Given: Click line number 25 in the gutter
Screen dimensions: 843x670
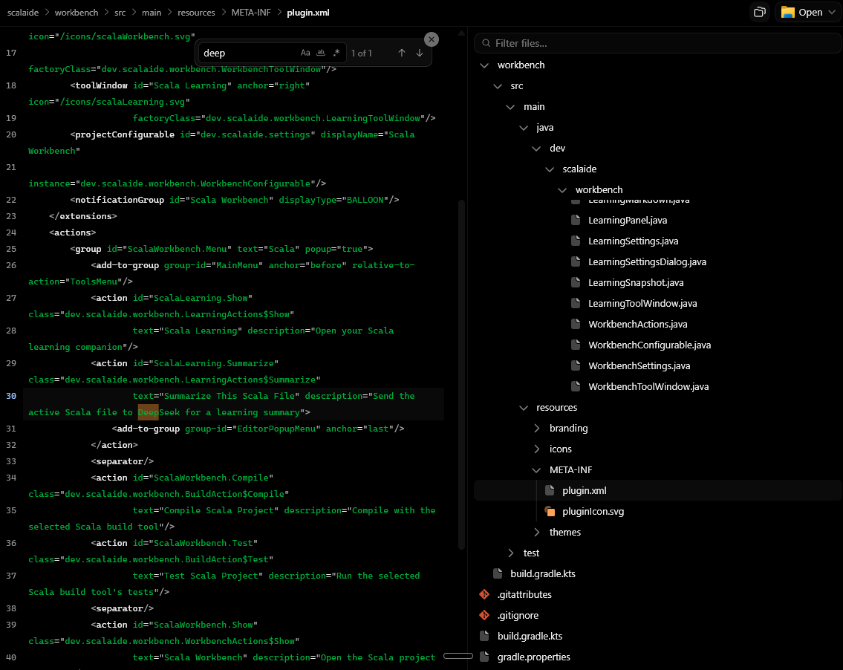Looking at the screenshot, I should (x=11, y=248).
